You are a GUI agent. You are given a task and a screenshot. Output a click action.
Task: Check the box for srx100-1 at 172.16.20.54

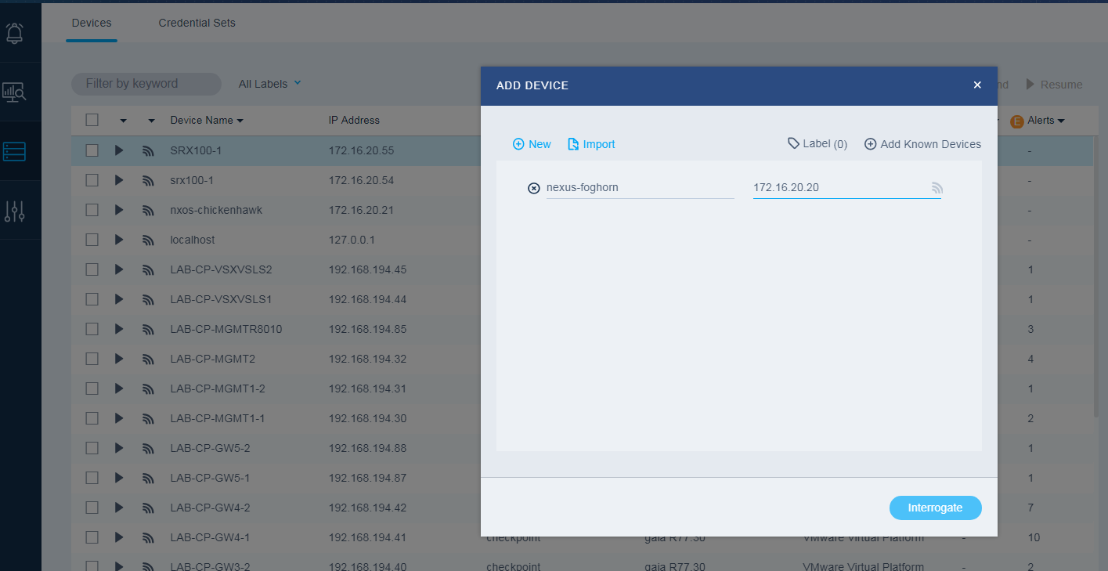pos(92,180)
